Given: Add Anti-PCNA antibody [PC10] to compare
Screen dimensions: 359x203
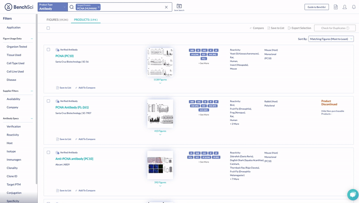Looking at the screenshot, I should [x=85, y=190].
